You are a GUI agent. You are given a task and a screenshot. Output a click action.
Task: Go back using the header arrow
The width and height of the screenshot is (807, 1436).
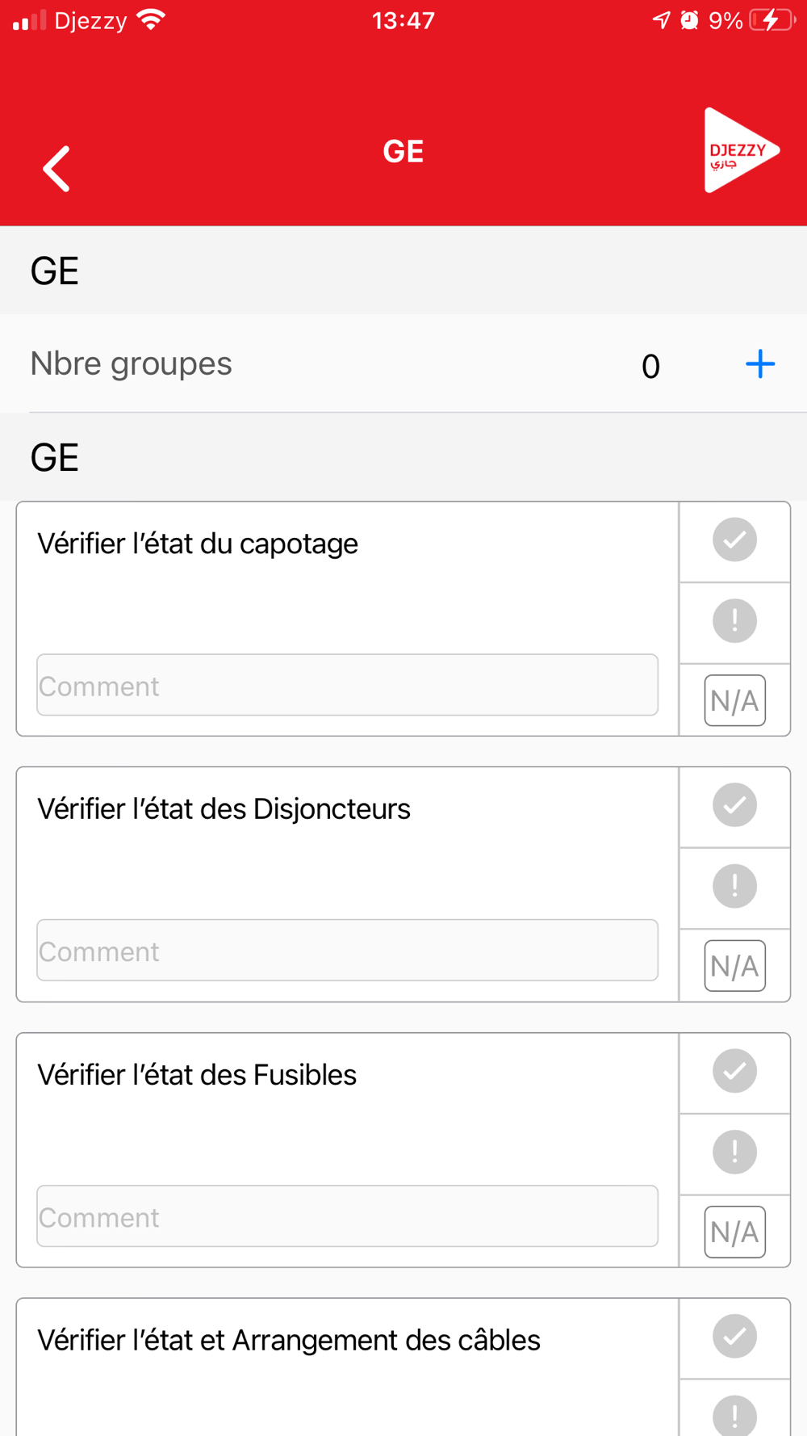(56, 169)
